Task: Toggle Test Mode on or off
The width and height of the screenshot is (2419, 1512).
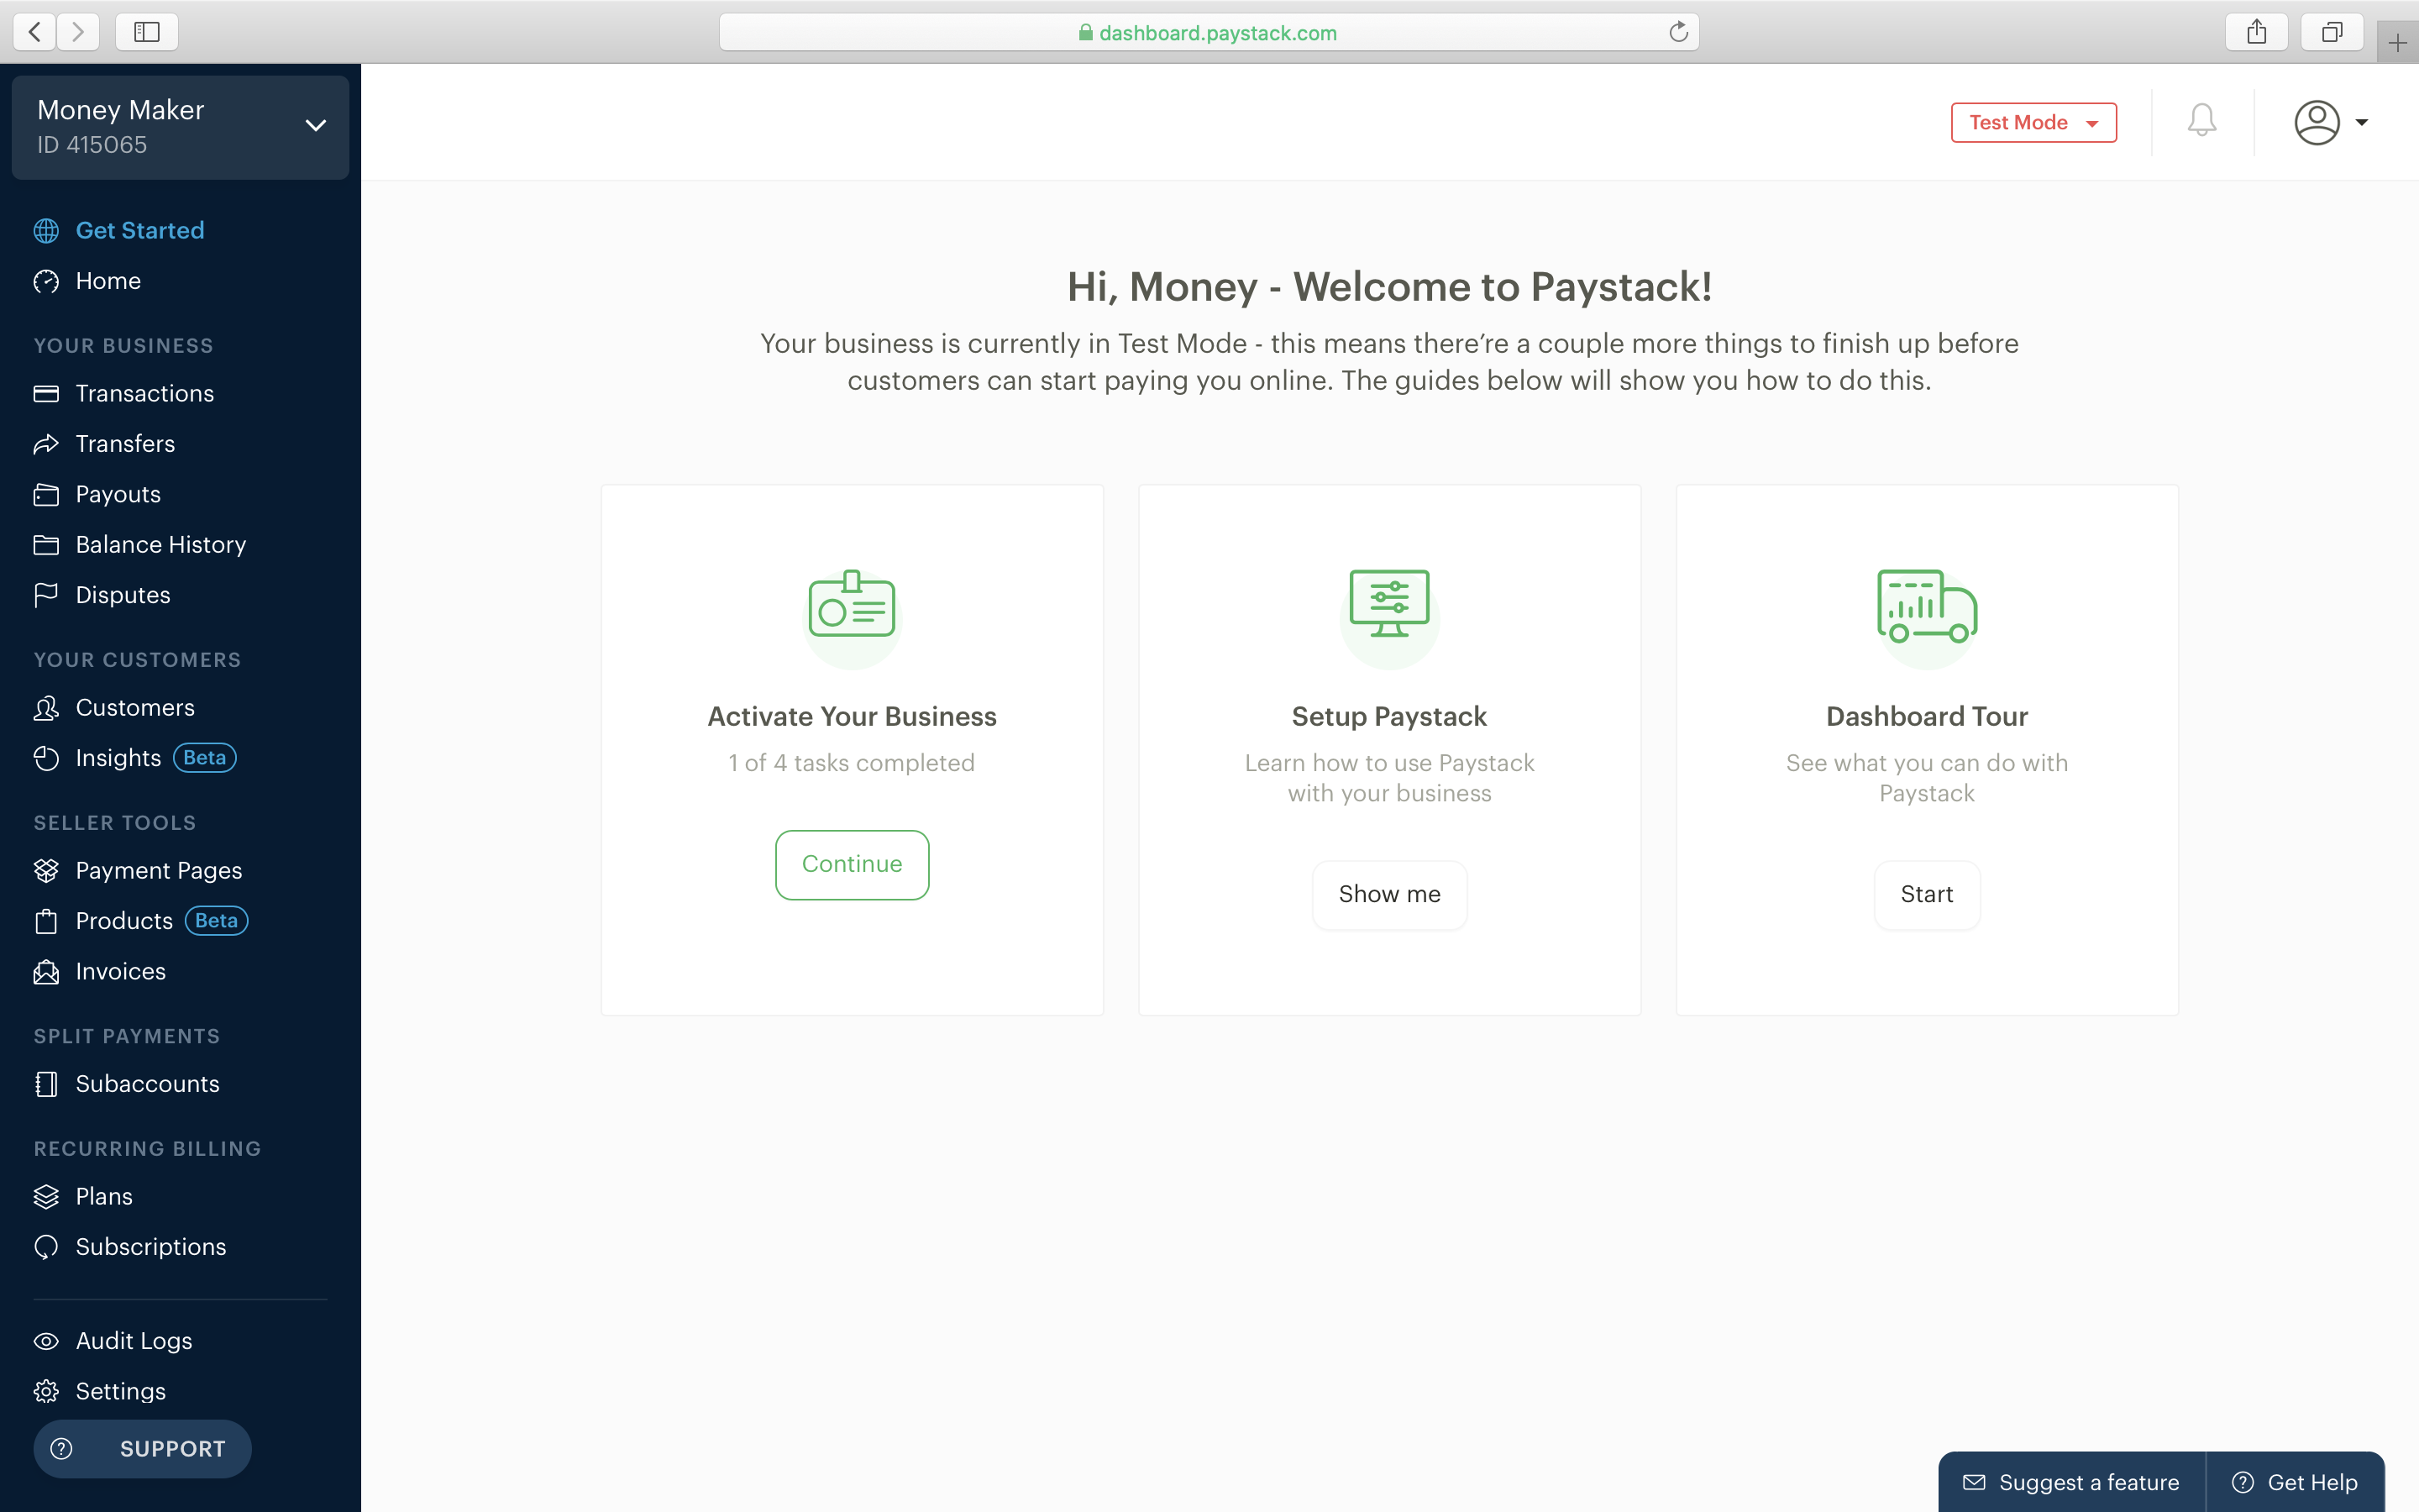Action: (2033, 120)
